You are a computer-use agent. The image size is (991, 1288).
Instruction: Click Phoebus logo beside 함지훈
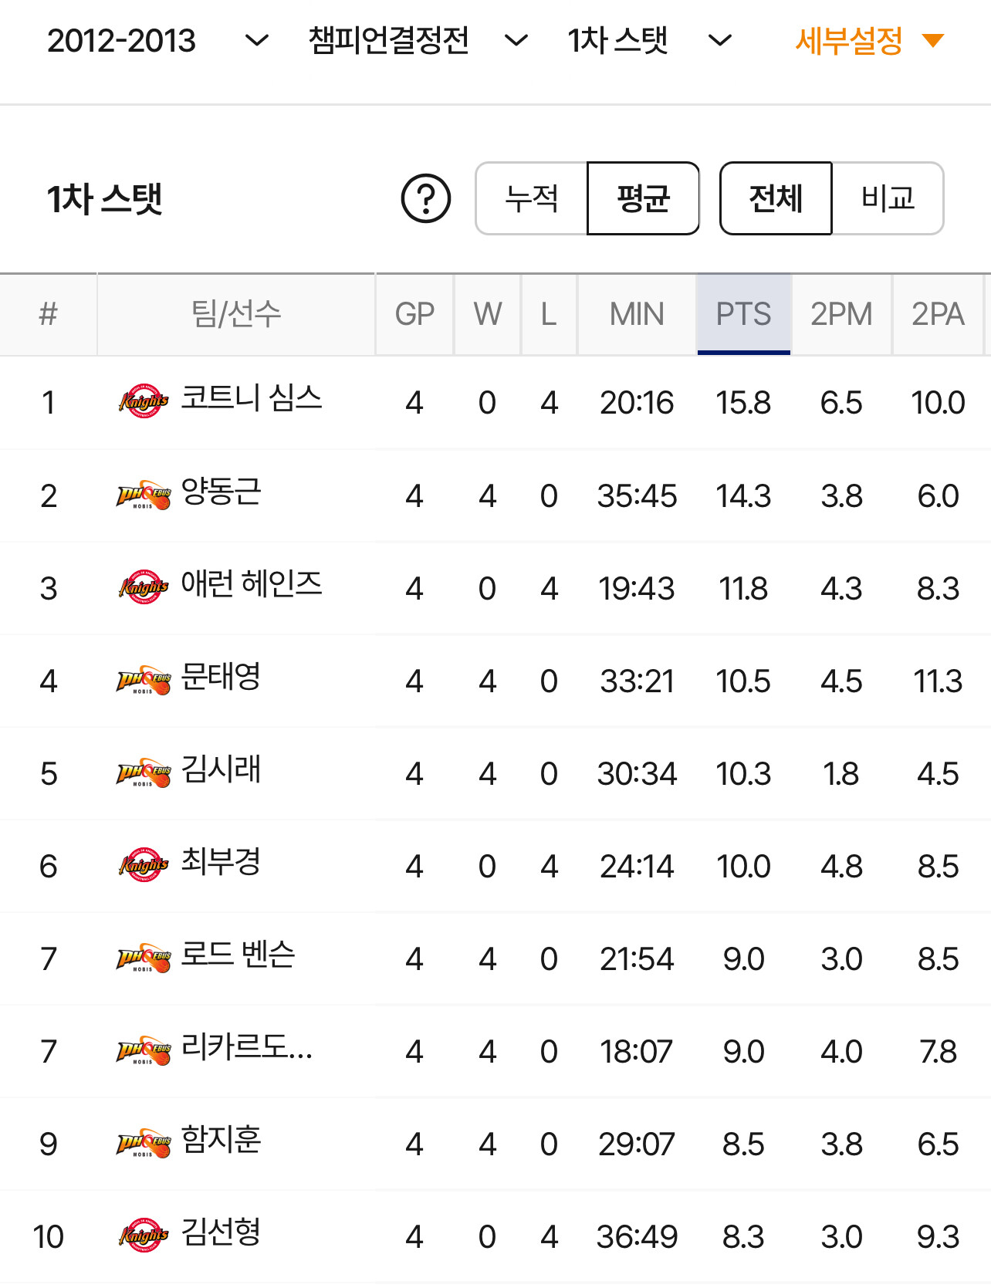point(144,1143)
